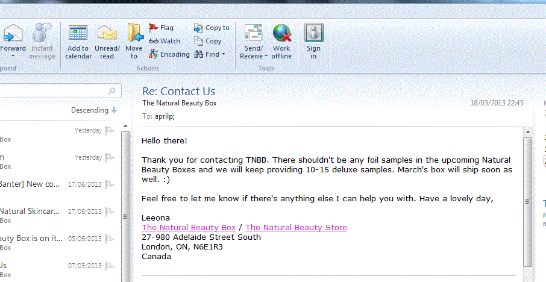This screenshot has width=546, height=282.
Task: Flag the first Yesterday message
Action: pos(110,131)
